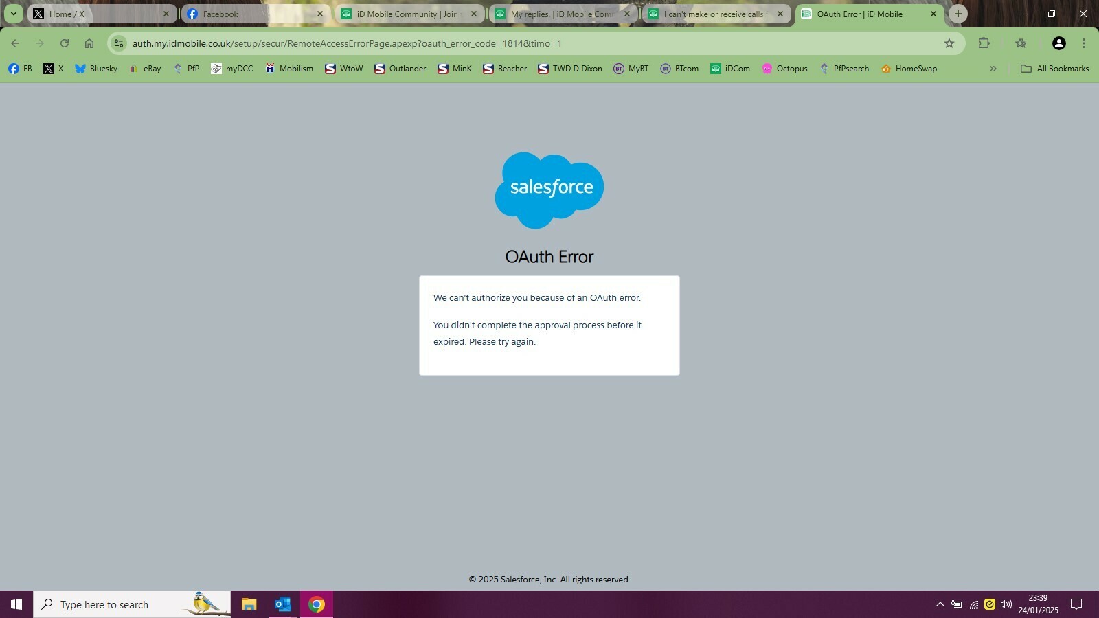Viewport: 1099px width, 618px height.
Task: Click 'You didn't complete the approval' text
Action: pos(537,333)
